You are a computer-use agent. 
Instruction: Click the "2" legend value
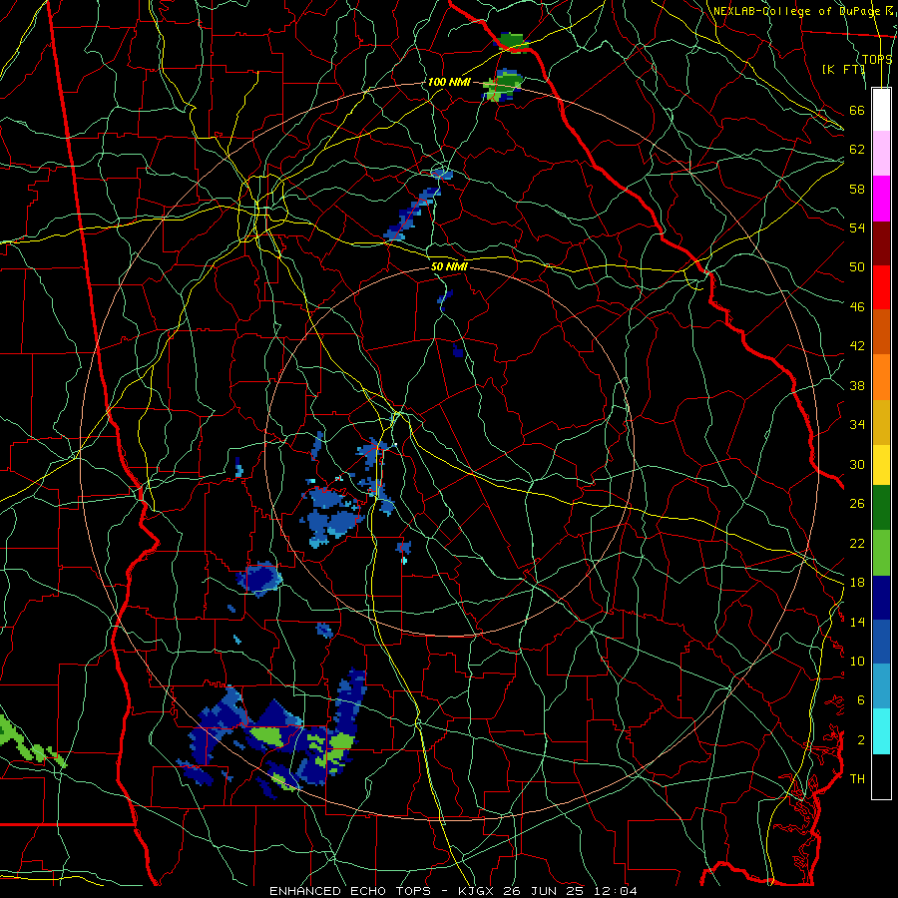pyautogui.click(x=861, y=740)
